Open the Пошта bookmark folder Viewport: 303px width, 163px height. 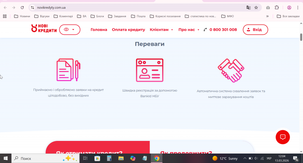click(x=138, y=16)
